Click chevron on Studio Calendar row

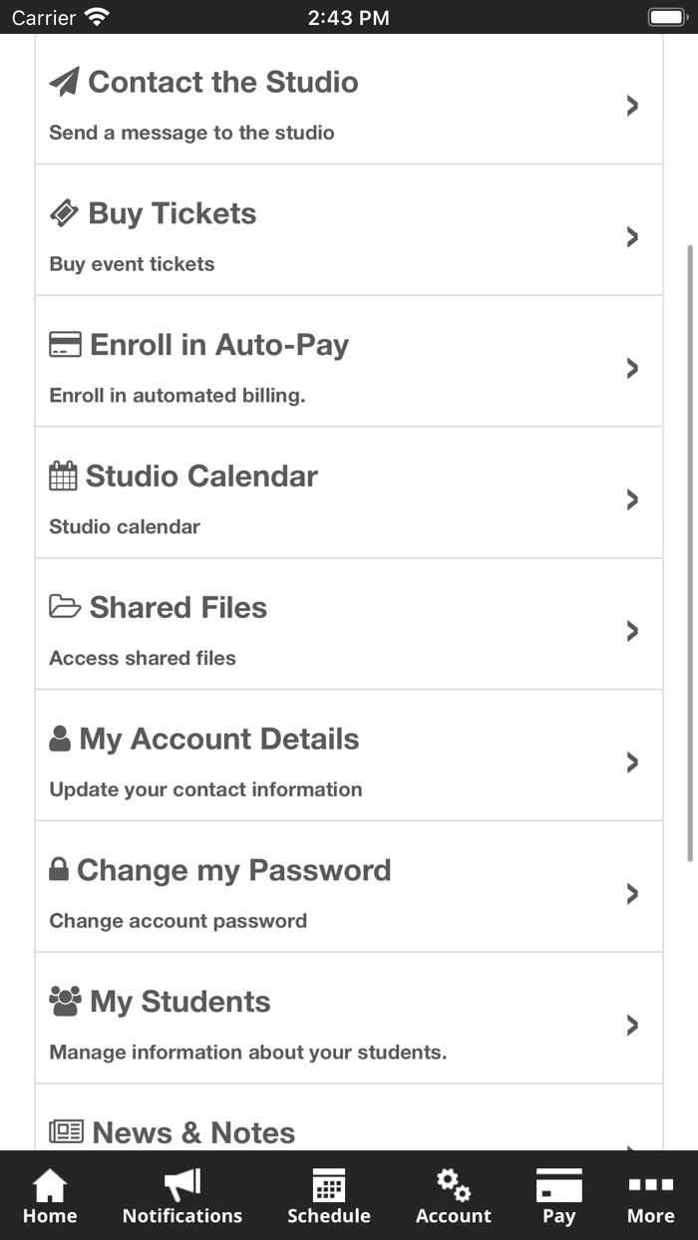[632, 499]
